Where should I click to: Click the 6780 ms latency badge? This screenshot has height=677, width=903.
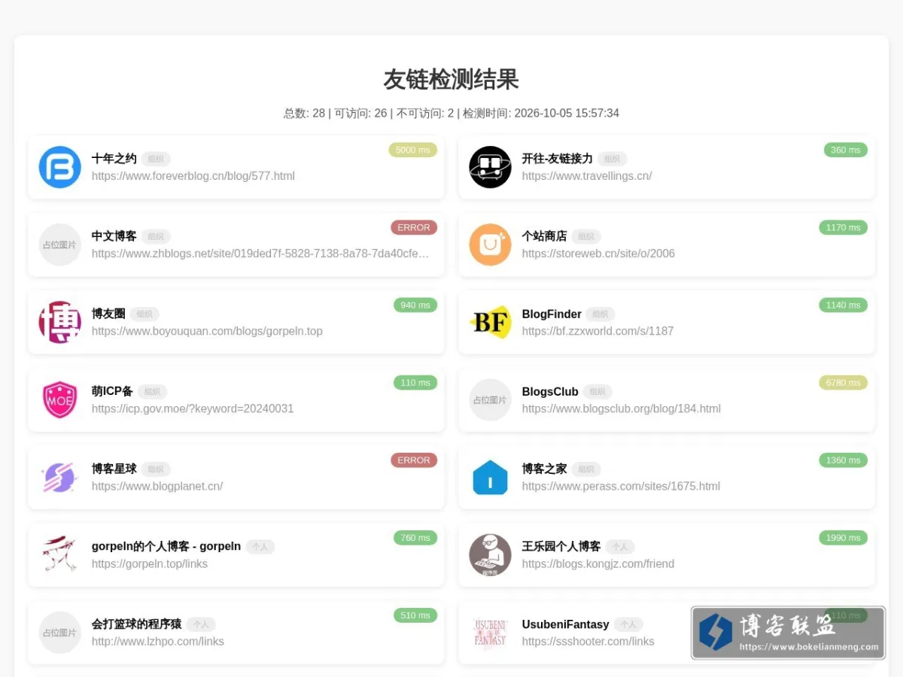(843, 382)
